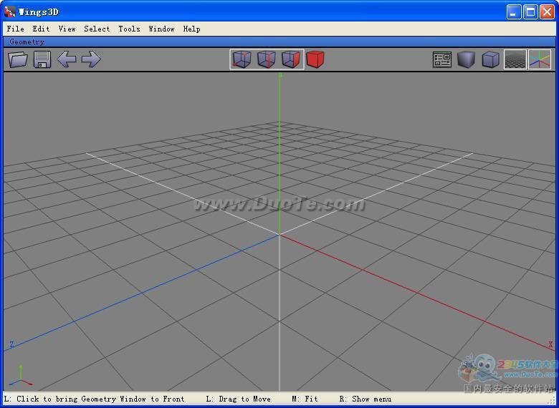559x408 pixels.
Task: Undo with the left arrow icon
Action: (67, 59)
